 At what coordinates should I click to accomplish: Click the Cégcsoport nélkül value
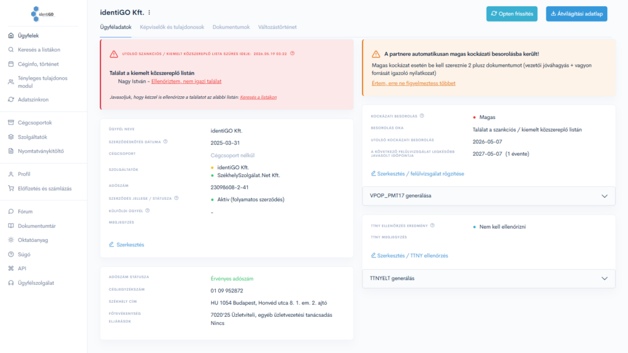(232, 155)
